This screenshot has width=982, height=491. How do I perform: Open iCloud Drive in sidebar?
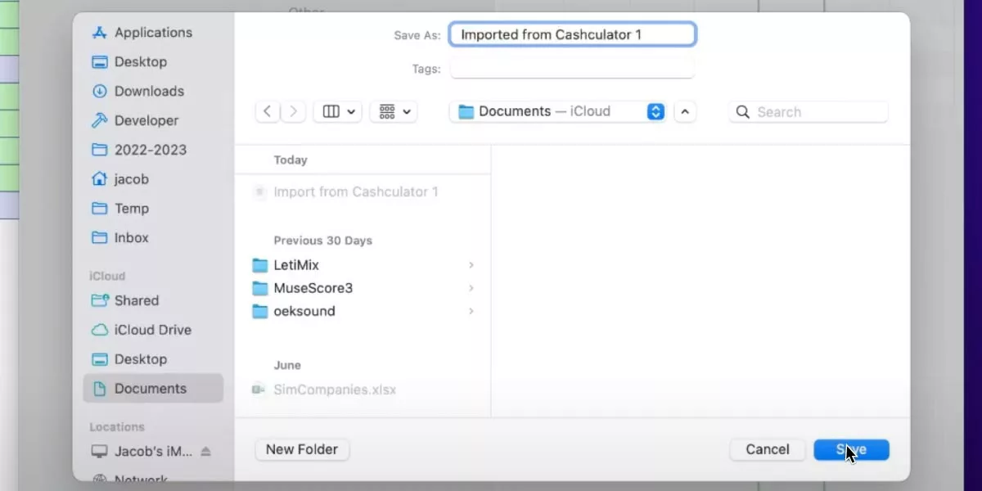point(152,330)
